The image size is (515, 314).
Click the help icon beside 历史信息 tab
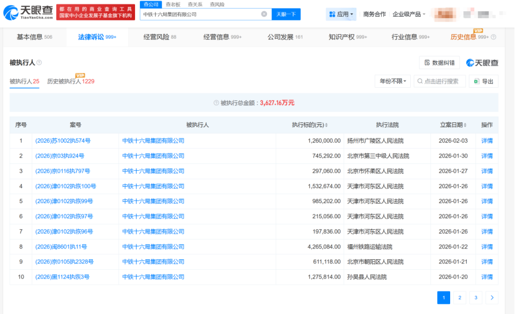point(494,37)
